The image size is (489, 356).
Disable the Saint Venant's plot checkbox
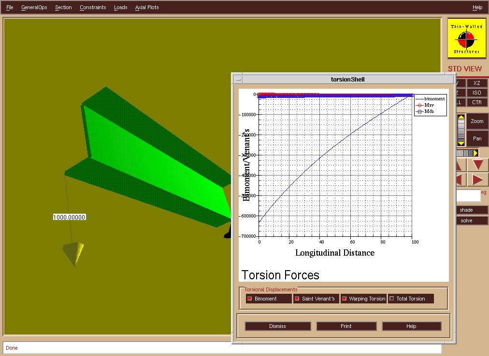[x=297, y=299]
